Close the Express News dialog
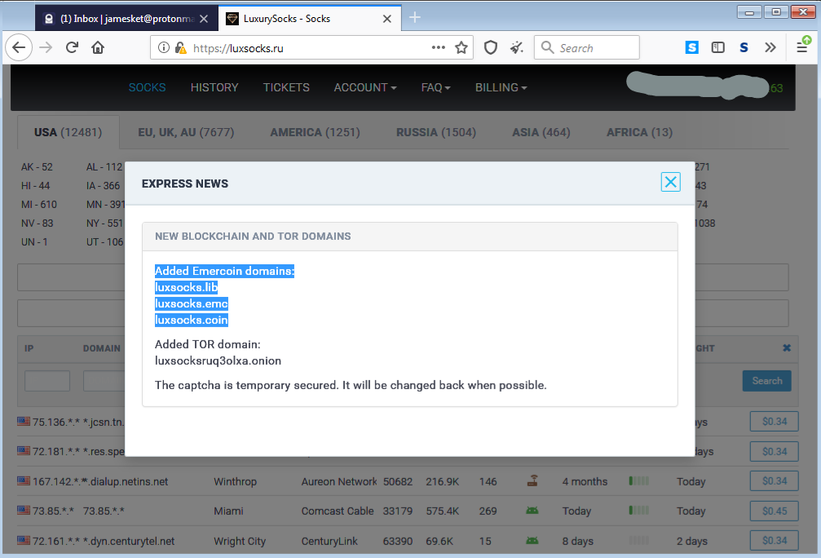821x558 pixels. tap(670, 182)
